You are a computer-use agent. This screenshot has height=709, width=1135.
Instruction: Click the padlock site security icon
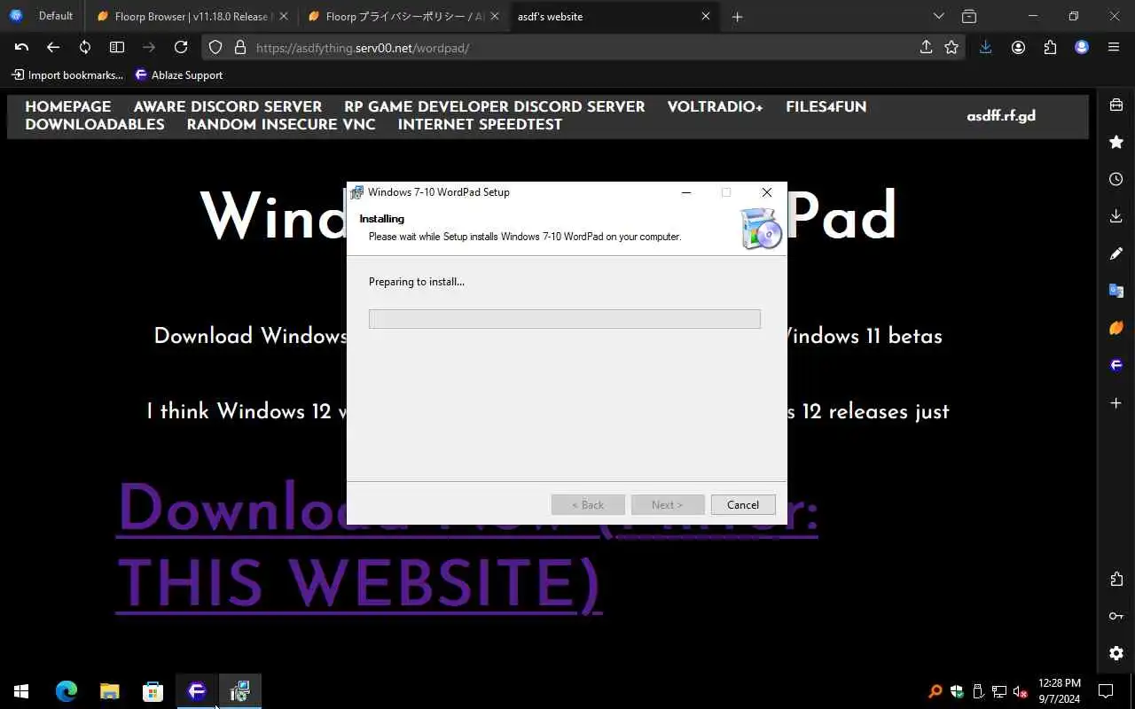239,48
